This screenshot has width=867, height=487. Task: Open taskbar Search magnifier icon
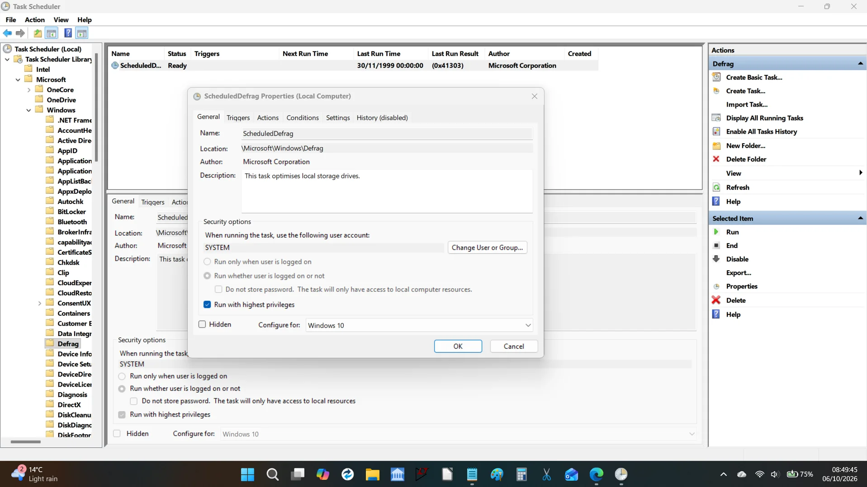[x=272, y=474]
